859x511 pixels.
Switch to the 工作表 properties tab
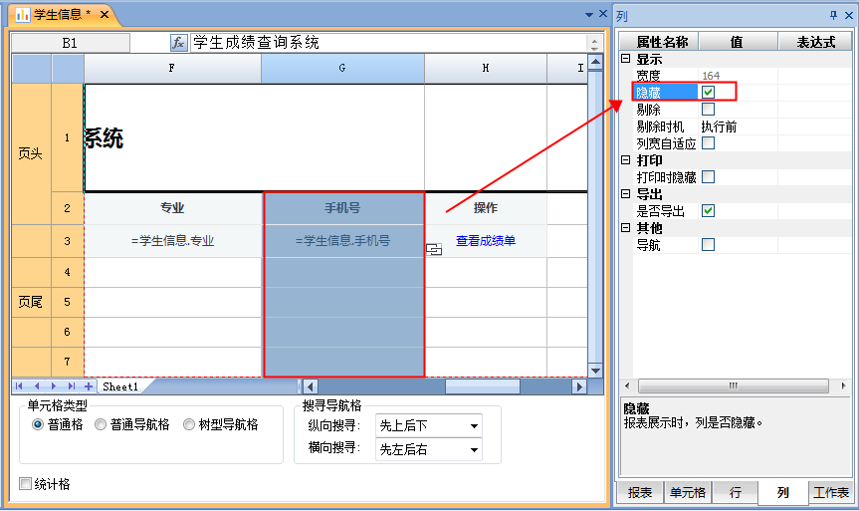830,493
